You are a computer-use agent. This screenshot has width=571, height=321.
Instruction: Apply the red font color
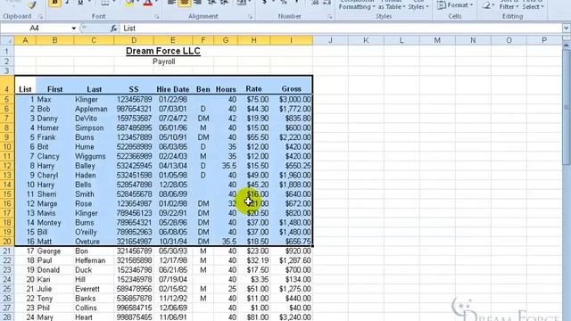(x=147, y=3)
